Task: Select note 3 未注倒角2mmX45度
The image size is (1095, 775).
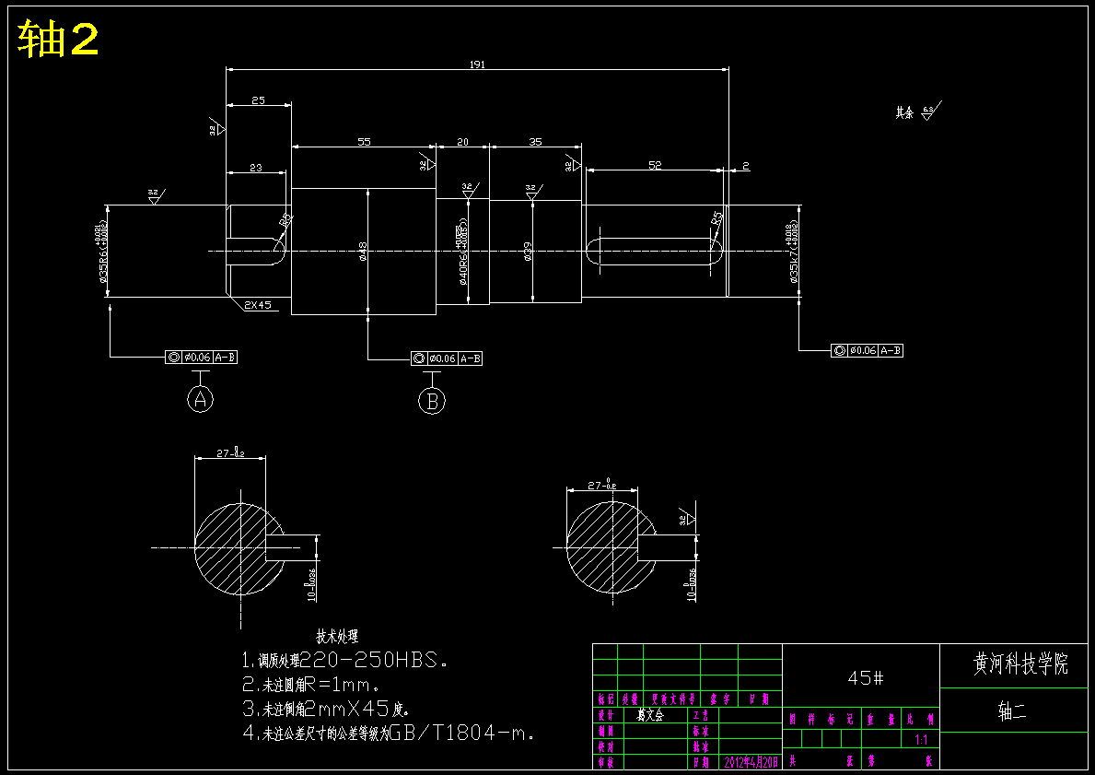Action: click(325, 709)
